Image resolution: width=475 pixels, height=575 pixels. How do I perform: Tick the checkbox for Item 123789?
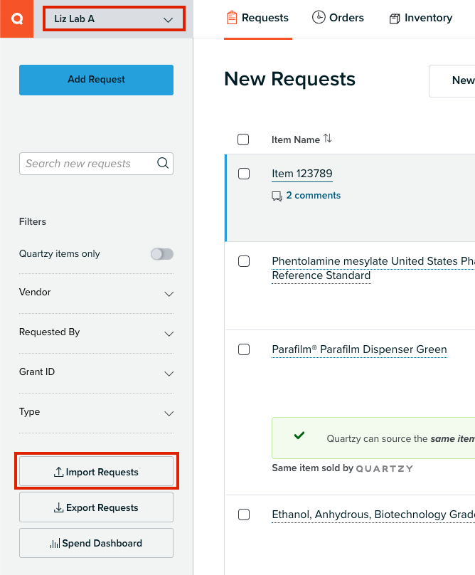coord(244,174)
